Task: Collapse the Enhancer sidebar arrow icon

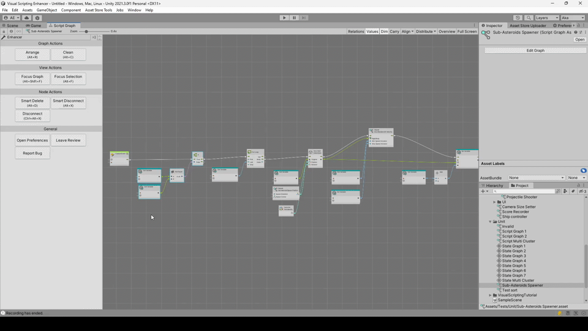Action: click(94, 37)
